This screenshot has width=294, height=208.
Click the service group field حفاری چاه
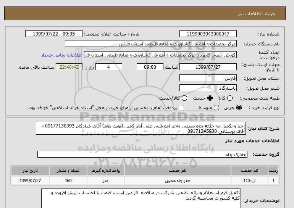click(142, 154)
